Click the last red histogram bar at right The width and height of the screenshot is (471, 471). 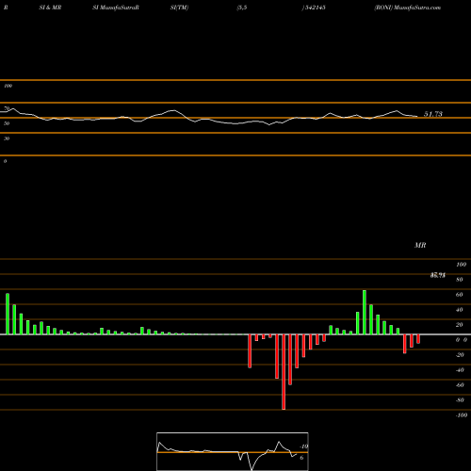(418, 339)
